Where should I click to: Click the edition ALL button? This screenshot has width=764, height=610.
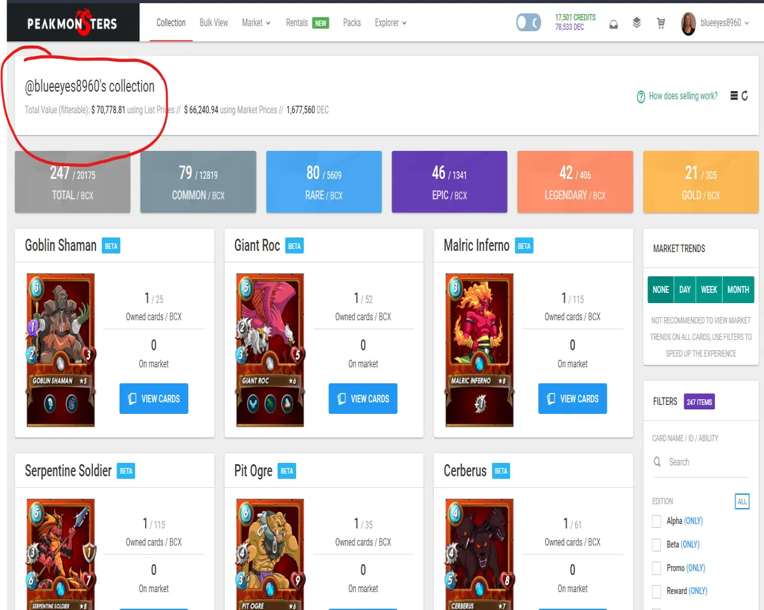point(742,501)
